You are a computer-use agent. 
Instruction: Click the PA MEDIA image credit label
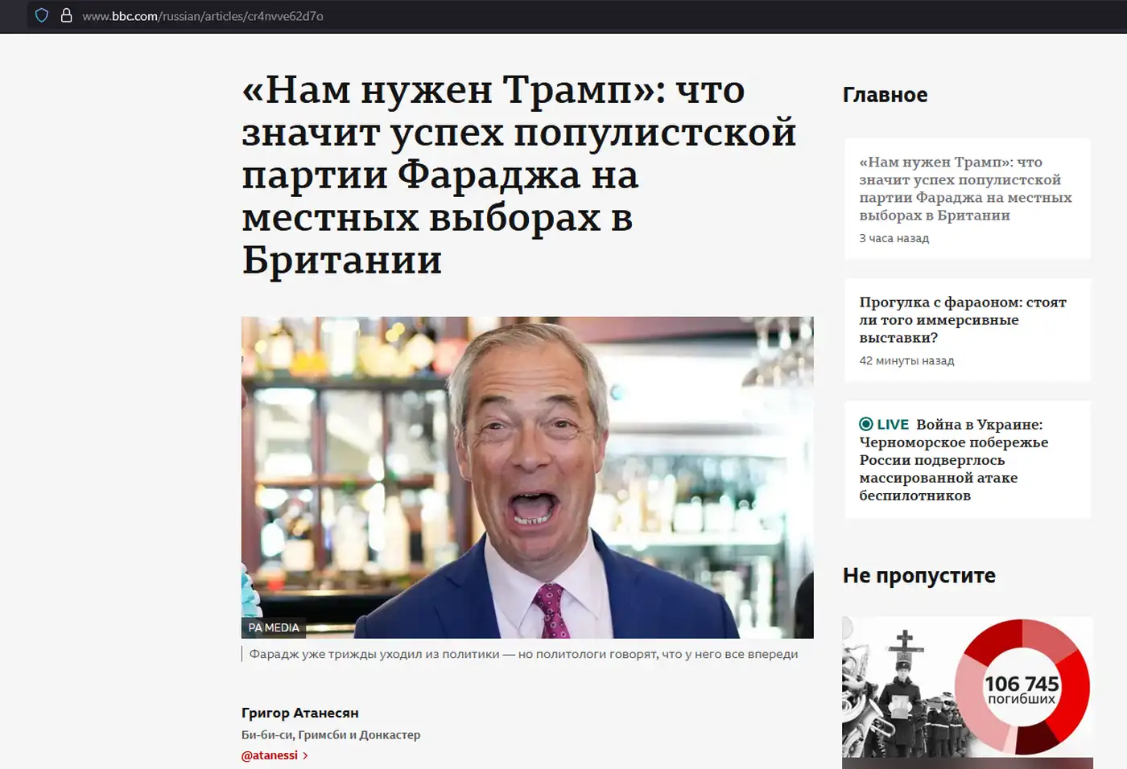pos(274,627)
